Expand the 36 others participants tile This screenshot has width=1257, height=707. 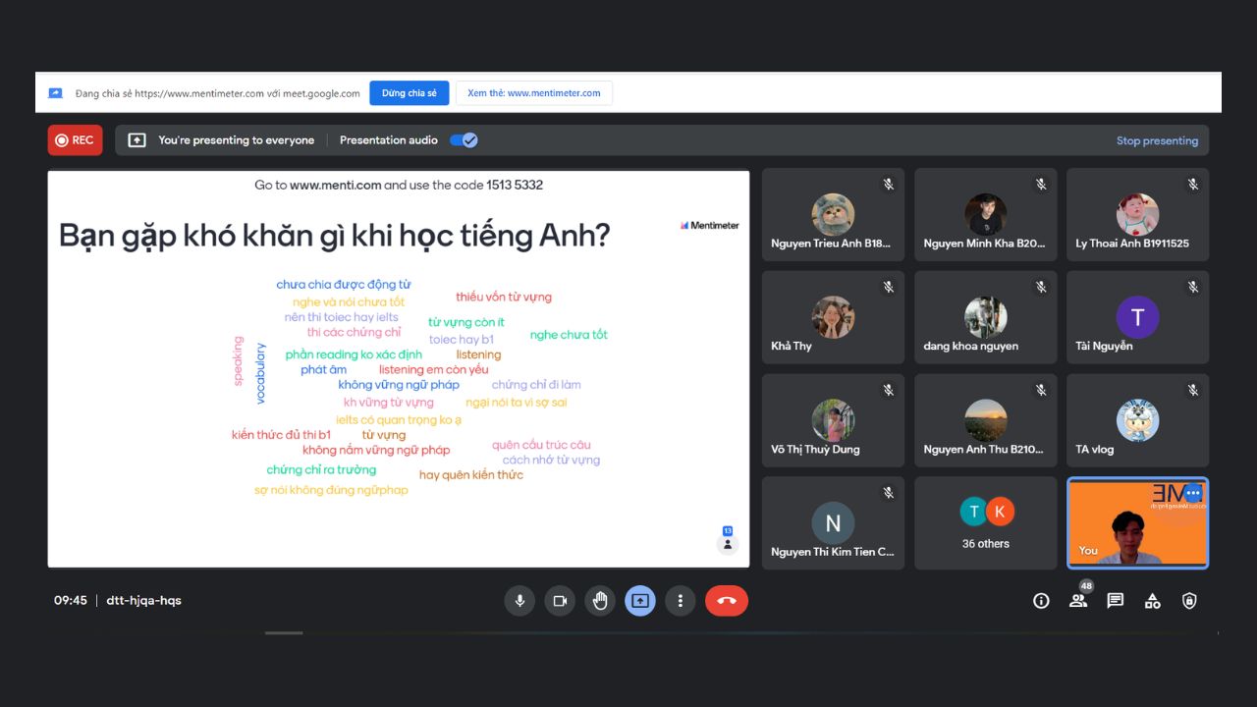point(985,523)
